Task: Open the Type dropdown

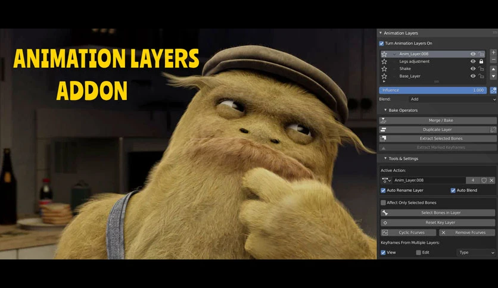Action: [x=476, y=252]
